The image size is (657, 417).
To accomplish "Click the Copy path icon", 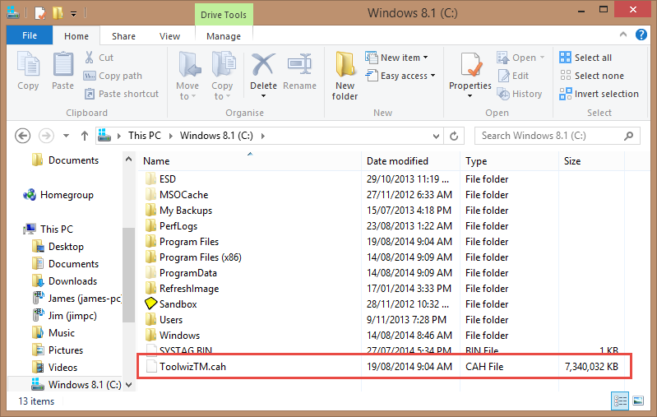I will point(90,76).
